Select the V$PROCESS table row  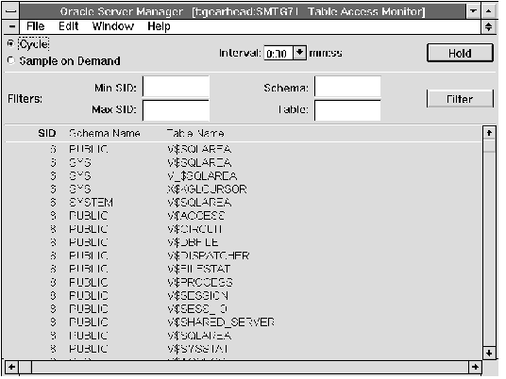tap(244, 282)
